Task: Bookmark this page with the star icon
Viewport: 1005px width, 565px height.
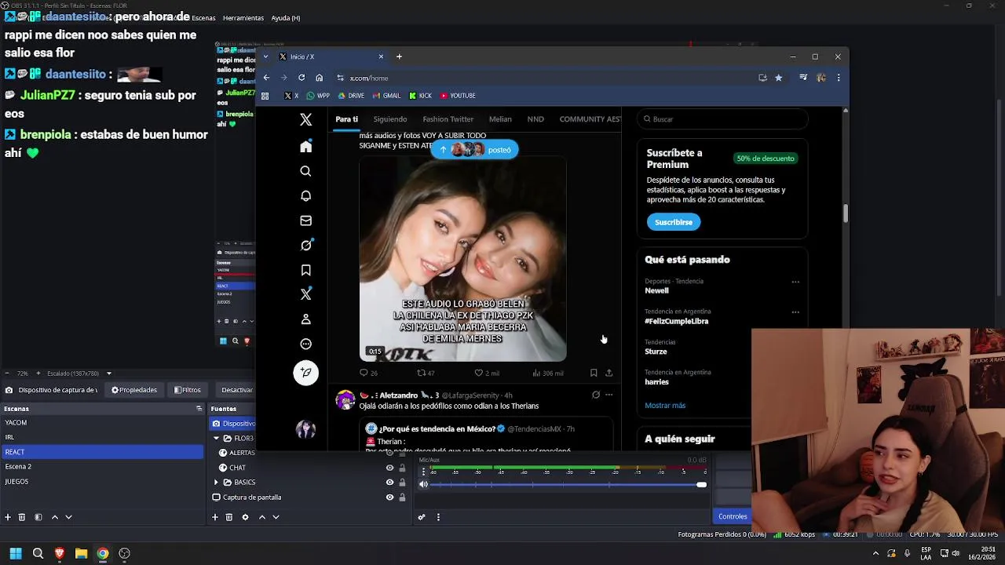Action: (778, 78)
